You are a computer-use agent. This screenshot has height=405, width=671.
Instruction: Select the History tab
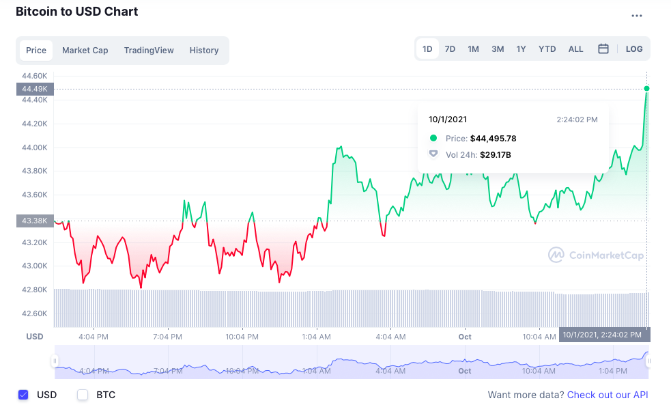click(x=203, y=50)
